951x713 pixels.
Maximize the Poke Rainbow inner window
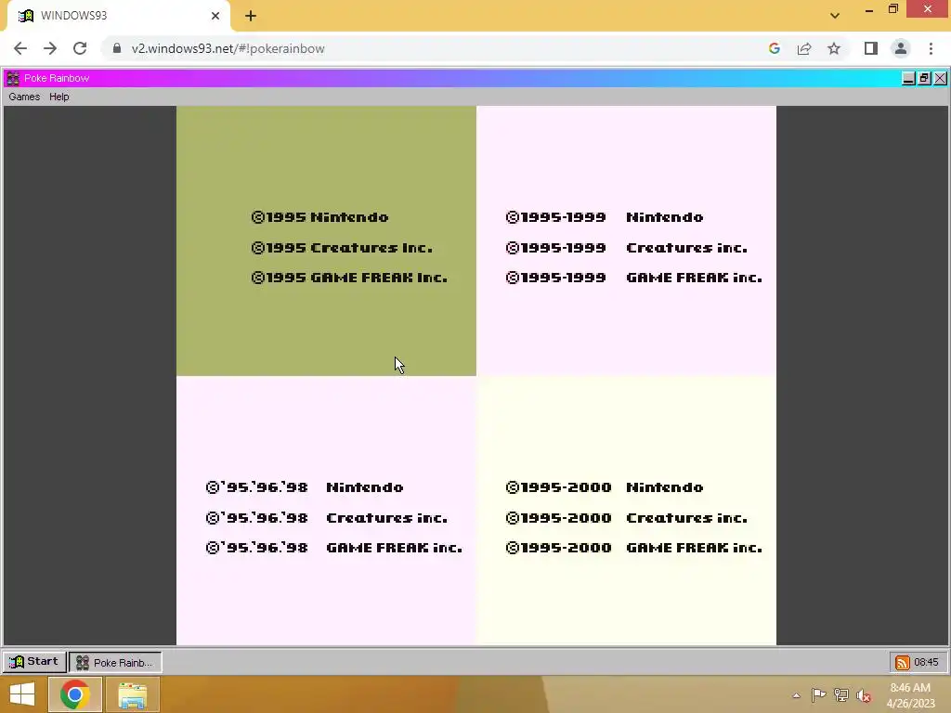click(924, 78)
